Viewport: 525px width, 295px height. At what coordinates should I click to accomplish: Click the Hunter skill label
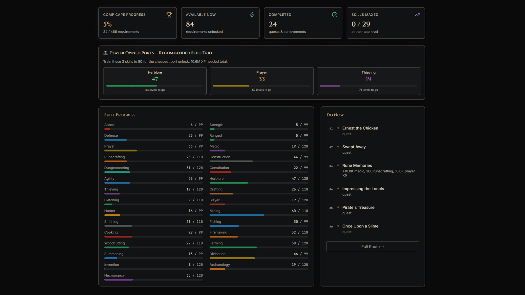click(x=110, y=211)
